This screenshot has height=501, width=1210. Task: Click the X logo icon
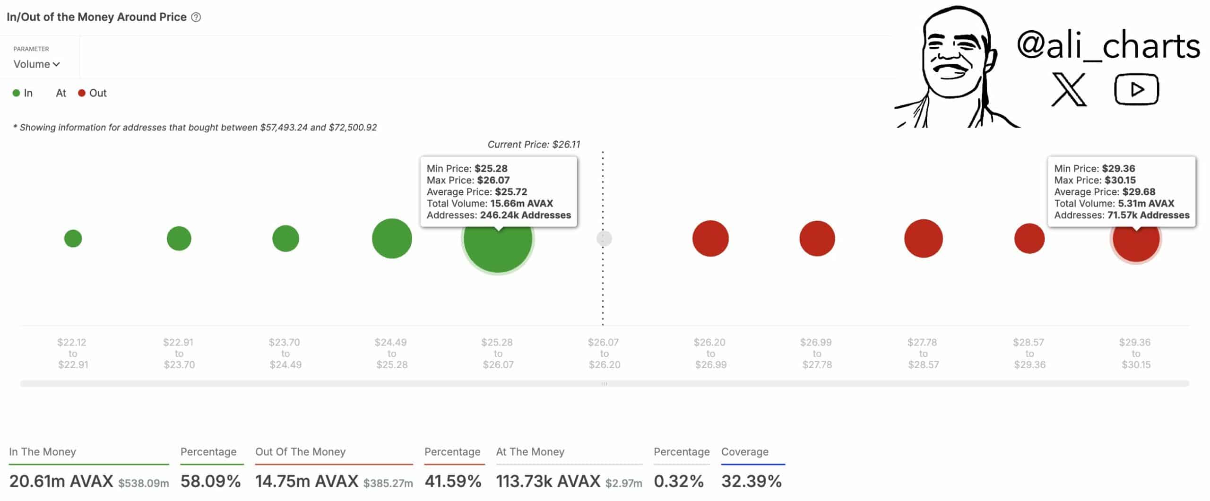point(1068,89)
